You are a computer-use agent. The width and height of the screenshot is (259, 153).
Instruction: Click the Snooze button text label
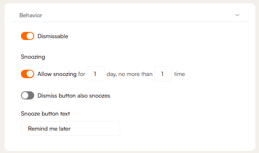46,114
